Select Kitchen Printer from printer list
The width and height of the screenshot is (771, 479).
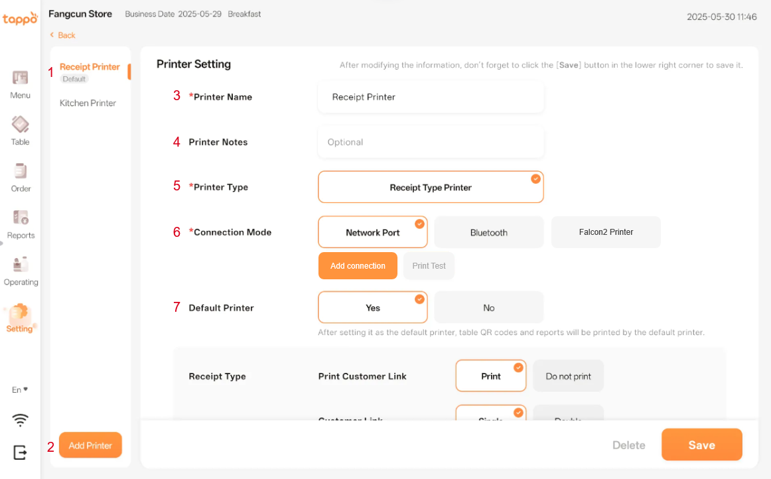click(x=88, y=103)
